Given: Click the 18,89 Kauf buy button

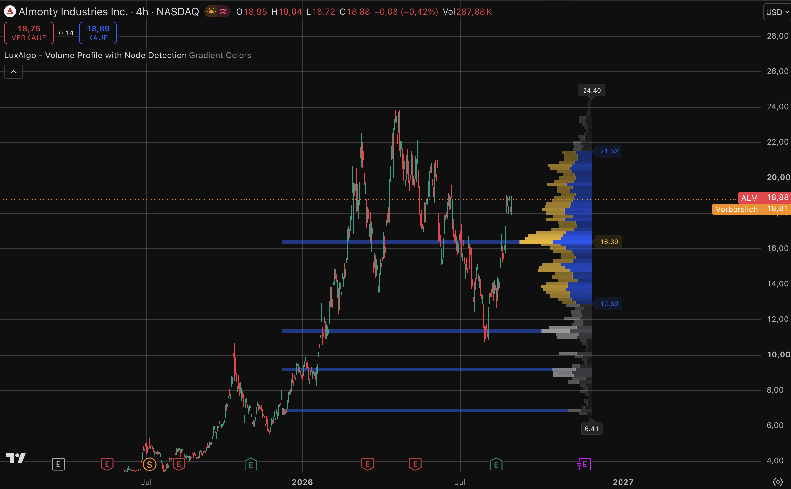Looking at the screenshot, I should 98,33.
